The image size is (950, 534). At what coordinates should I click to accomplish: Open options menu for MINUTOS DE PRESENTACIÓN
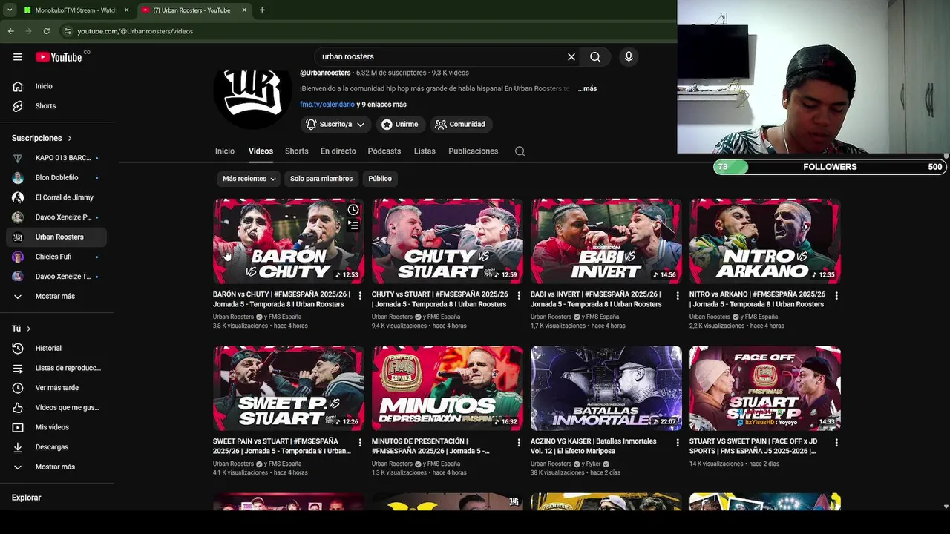[x=519, y=442]
